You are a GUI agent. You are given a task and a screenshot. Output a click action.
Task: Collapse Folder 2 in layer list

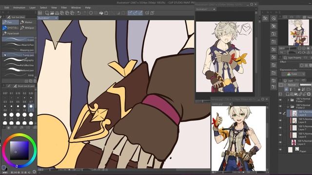click(288, 107)
